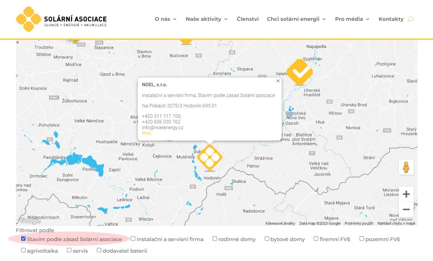433x261 pixels.
Task: Click the NOEL, s.r.o. title in popup
Action: coord(155,85)
